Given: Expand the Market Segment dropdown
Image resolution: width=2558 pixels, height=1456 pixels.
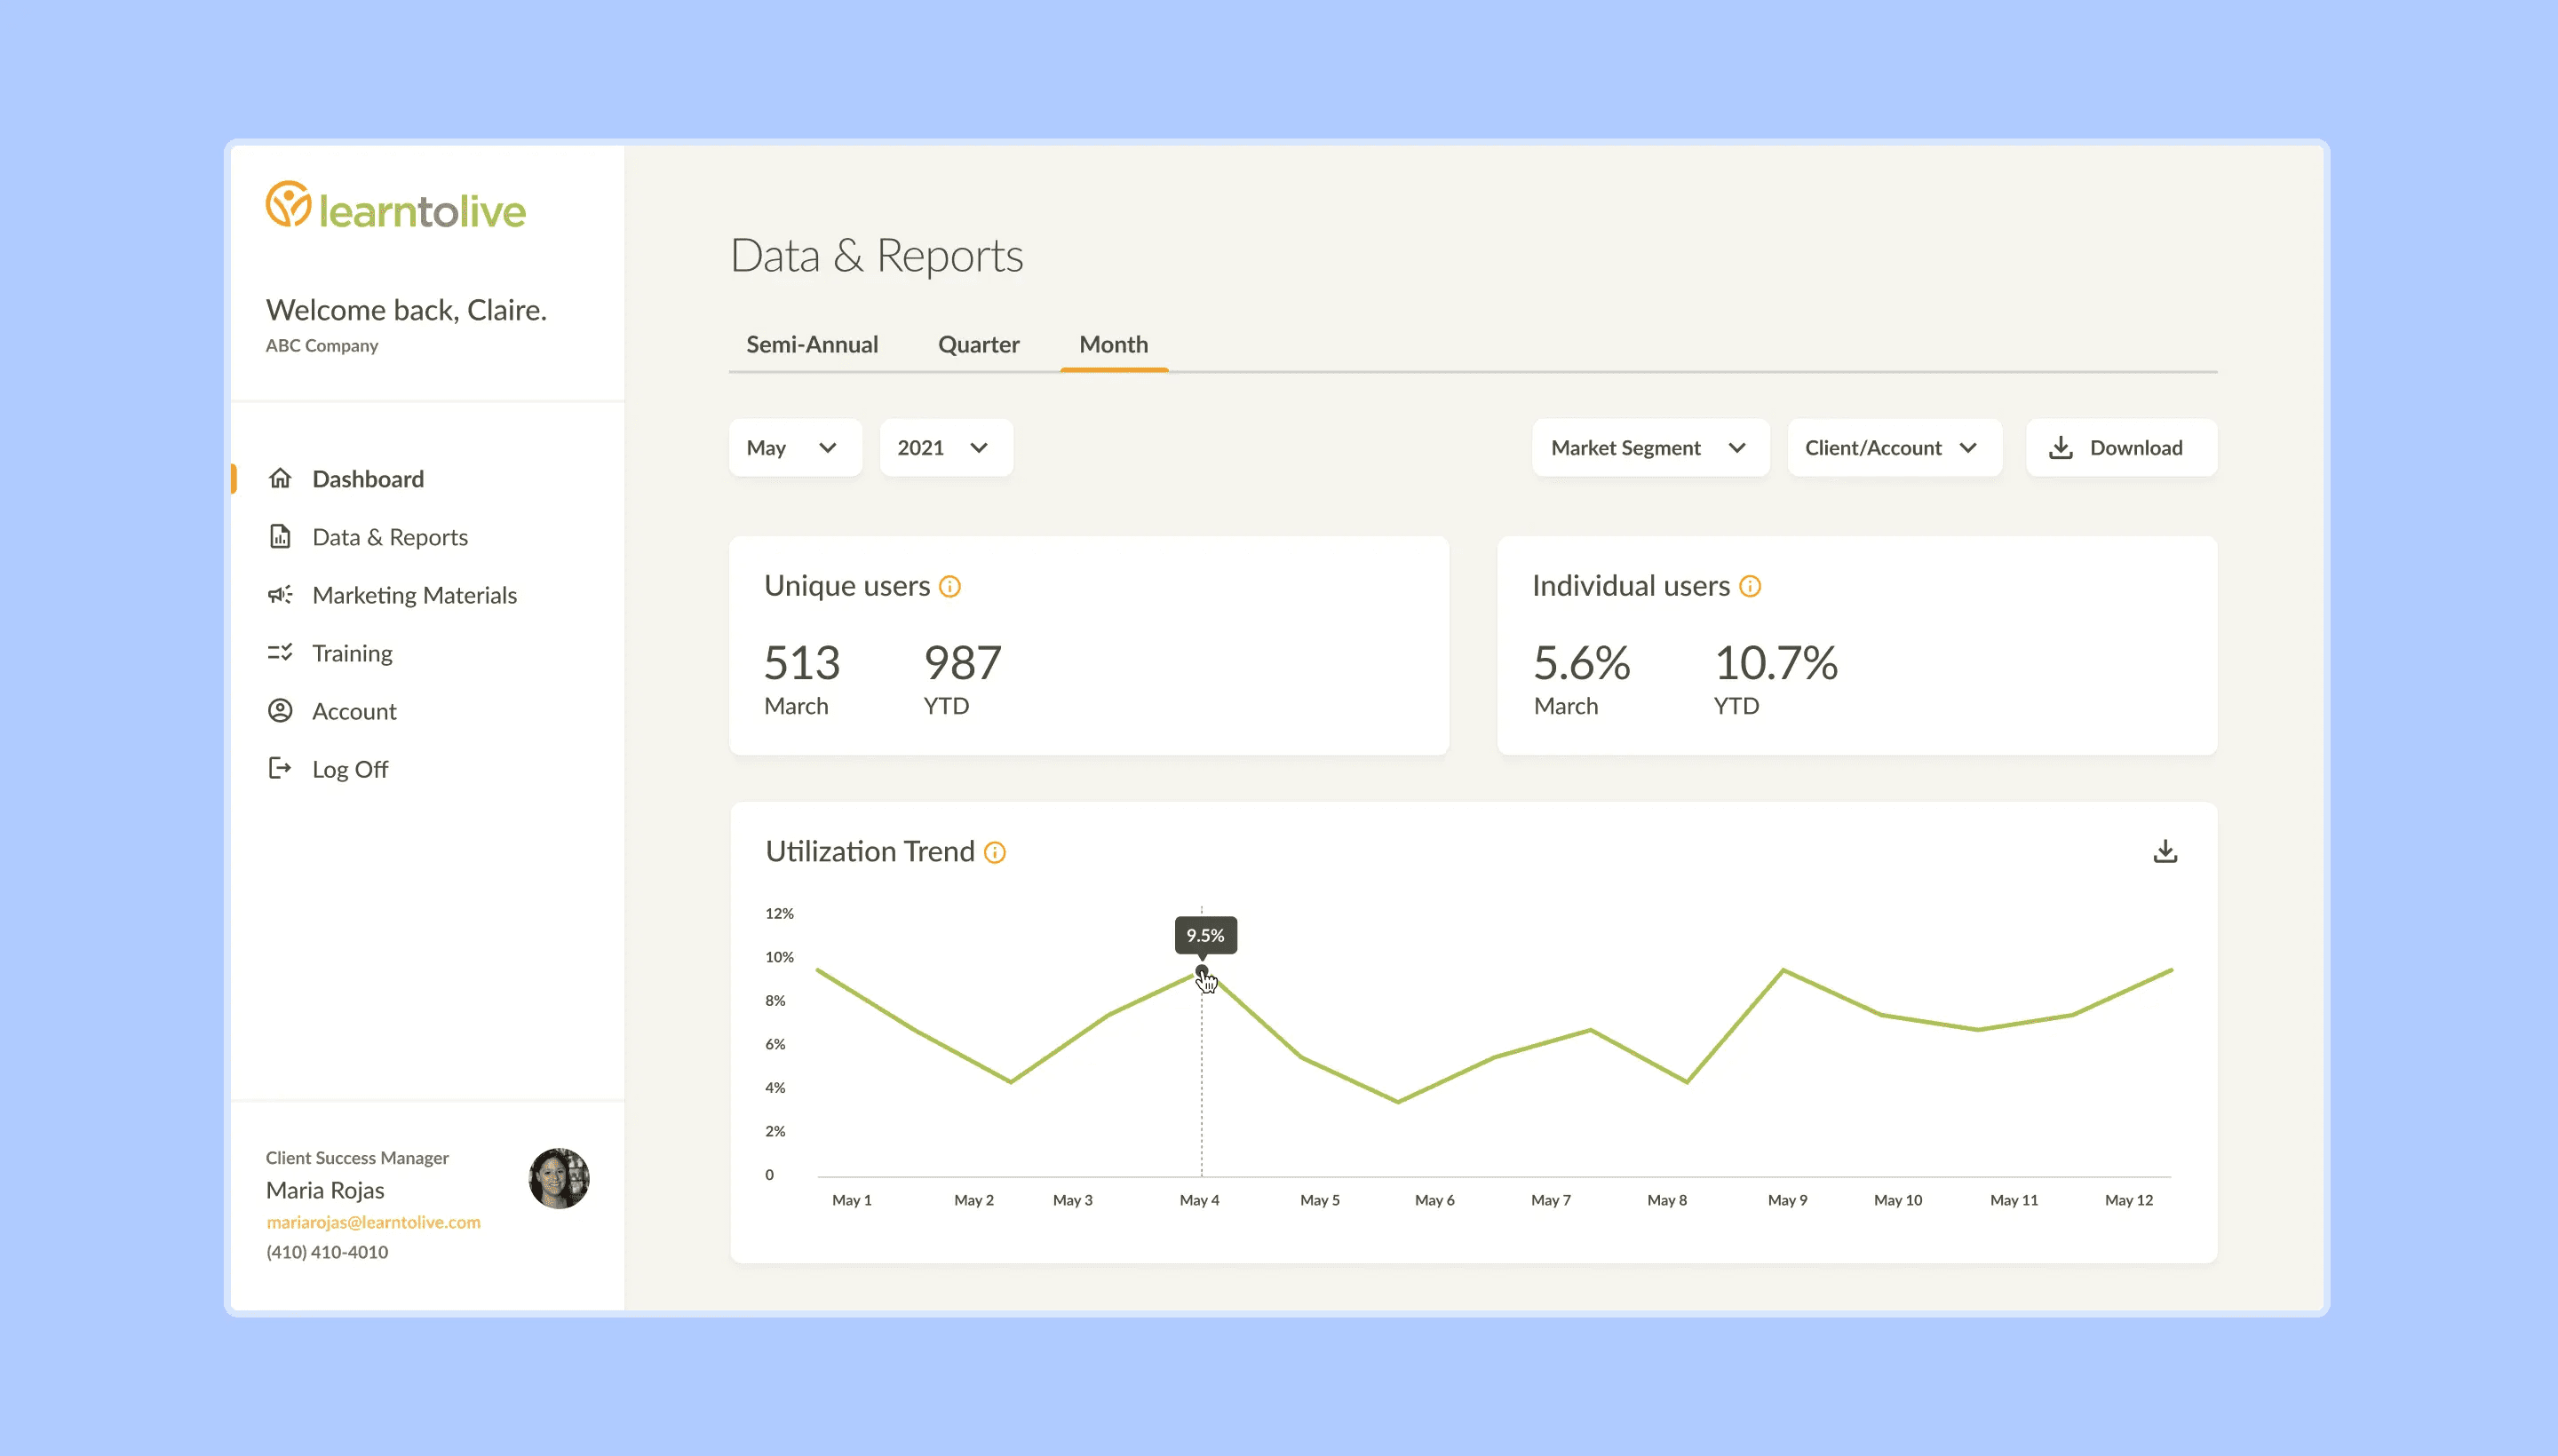Looking at the screenshot, I should 1649,448.
